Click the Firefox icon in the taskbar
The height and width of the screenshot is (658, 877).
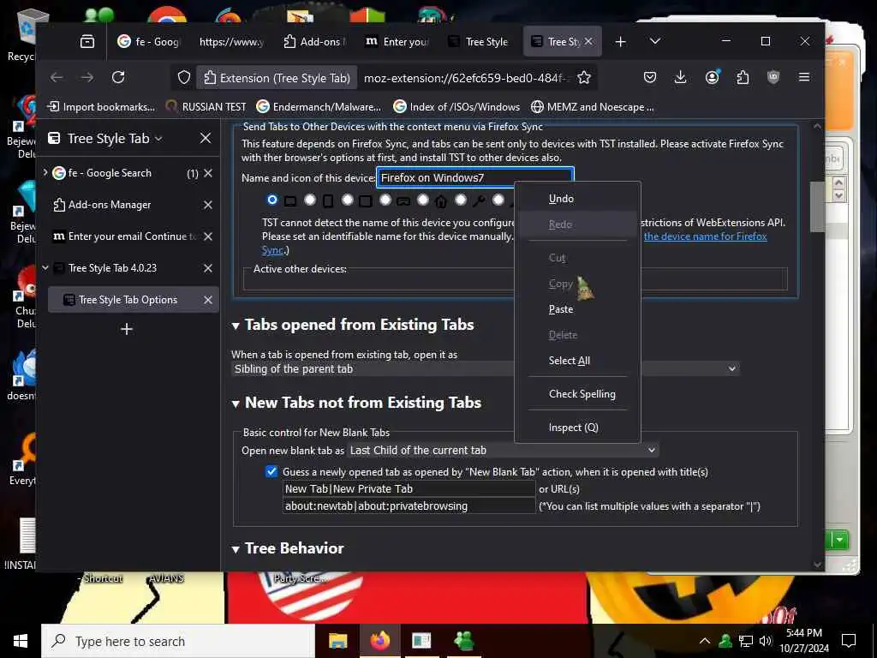[379, 641]
